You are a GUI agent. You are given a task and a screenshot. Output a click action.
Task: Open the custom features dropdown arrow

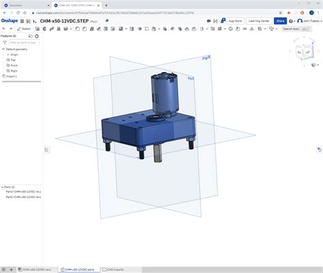click(x=277, y=29)
